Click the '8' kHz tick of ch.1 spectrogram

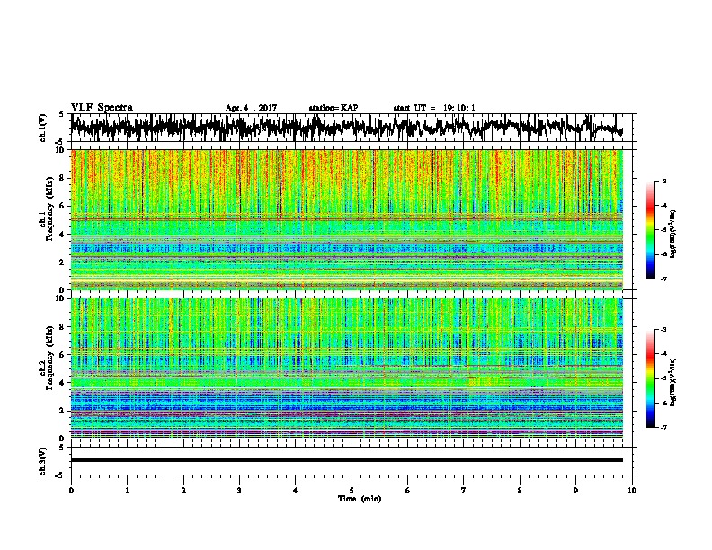(64, 178)
